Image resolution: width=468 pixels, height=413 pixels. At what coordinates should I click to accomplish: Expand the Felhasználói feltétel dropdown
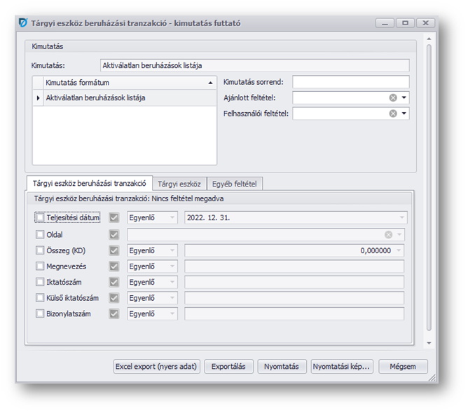404,114
